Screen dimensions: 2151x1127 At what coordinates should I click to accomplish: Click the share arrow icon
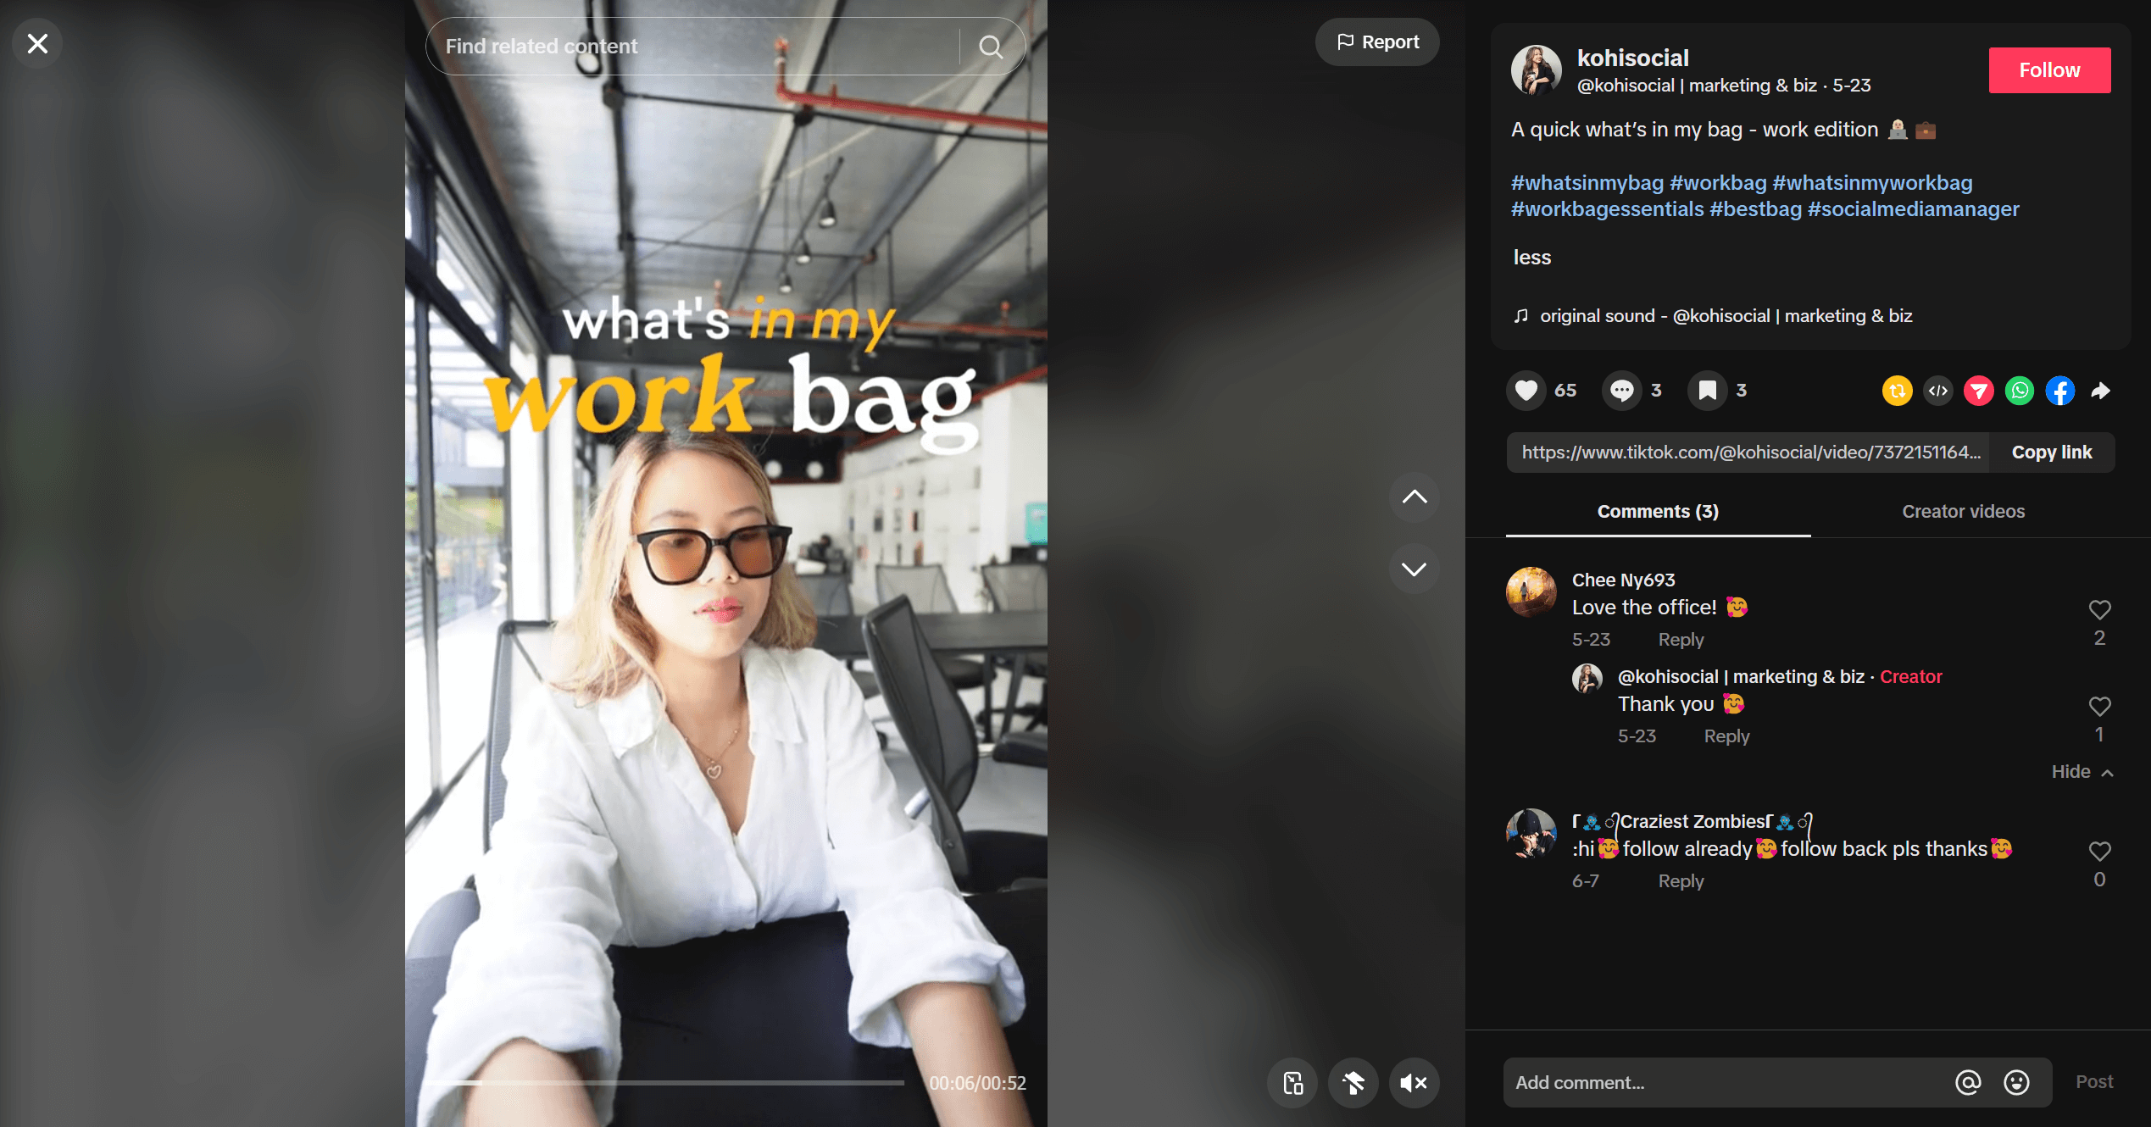[x=2104, y=388]
